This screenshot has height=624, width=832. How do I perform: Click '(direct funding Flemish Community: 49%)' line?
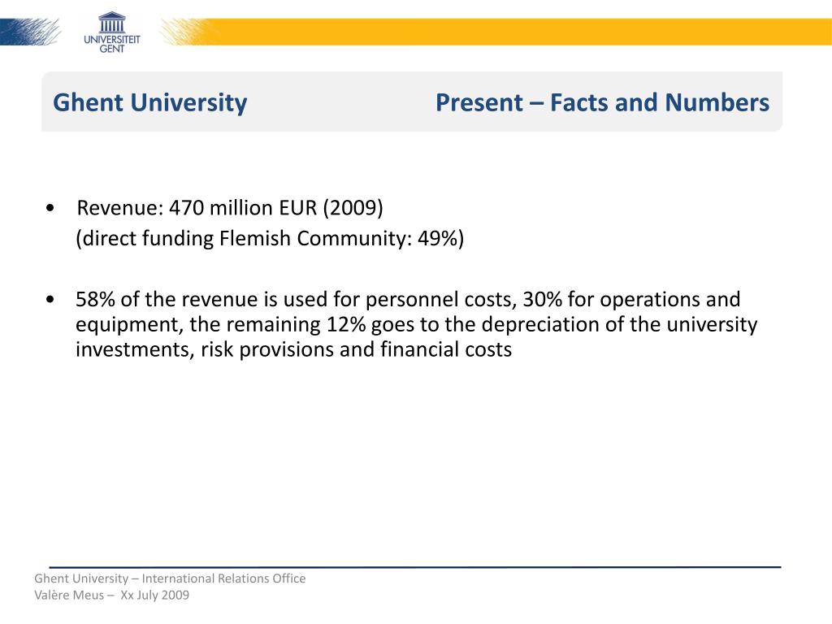tap(270, 238)
